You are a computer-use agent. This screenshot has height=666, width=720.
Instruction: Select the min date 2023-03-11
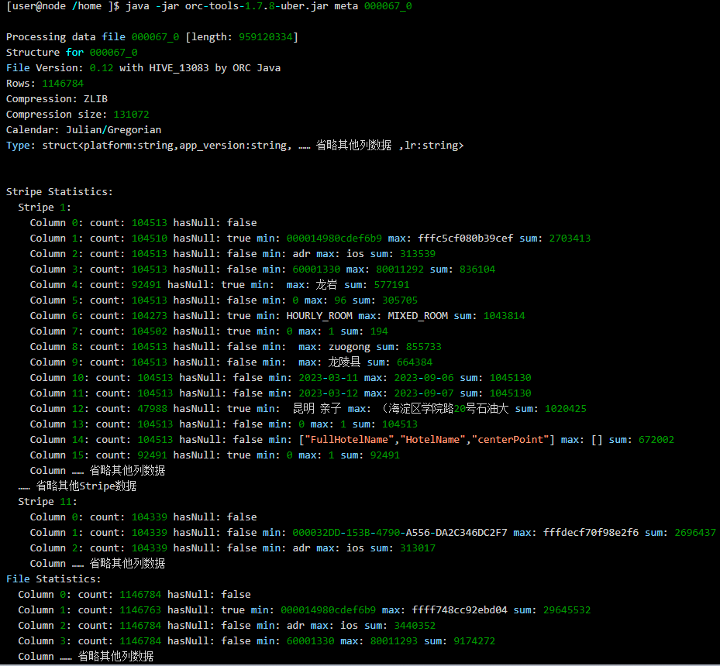point(329,378)
